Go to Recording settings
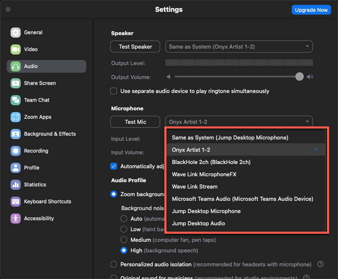 (x=46, y=151)
